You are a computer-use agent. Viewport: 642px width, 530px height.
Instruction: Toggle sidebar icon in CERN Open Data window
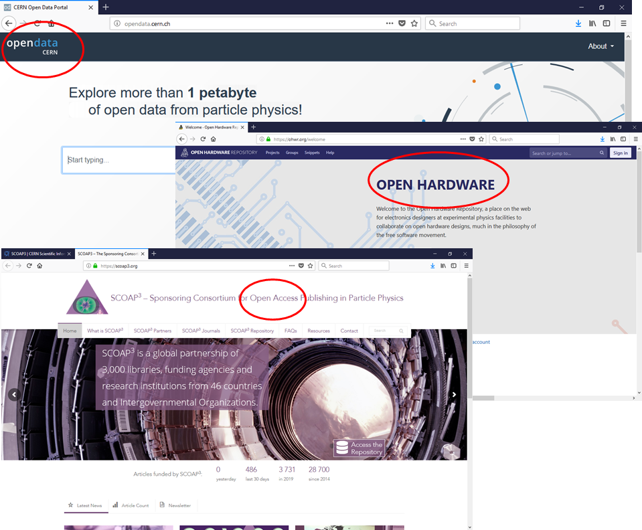click(x=607, y=23)
